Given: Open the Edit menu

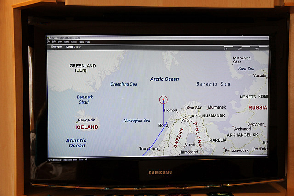Looking at the screenshot, I should pos(54,42).
